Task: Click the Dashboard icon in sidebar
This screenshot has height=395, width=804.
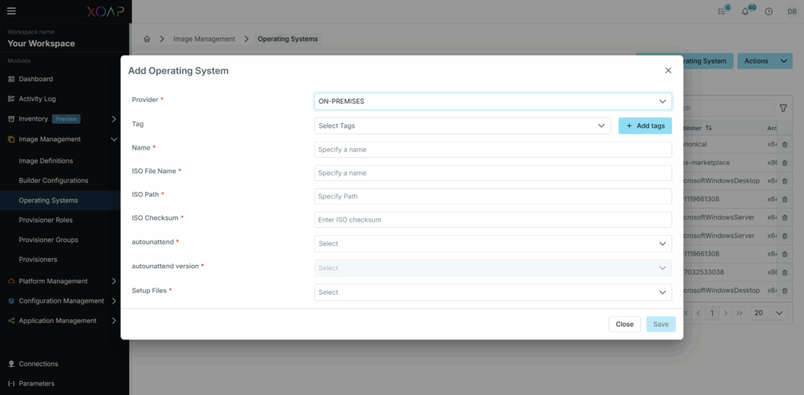Action: click(x=11, y=79)
